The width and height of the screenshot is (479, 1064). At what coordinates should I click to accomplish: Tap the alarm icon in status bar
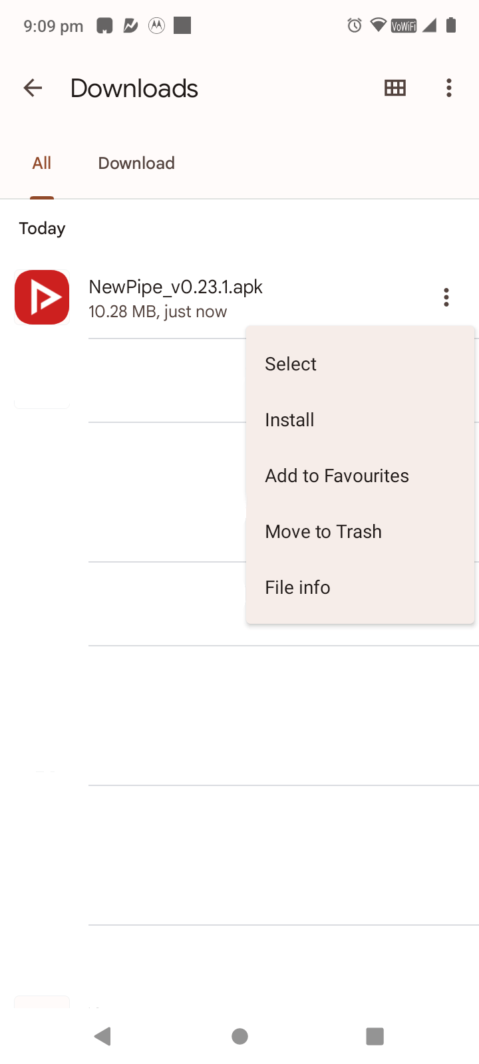(355, 26)
